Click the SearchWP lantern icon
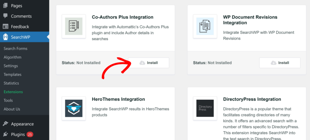This screenshot has width=310, height=140. (5, 37)
